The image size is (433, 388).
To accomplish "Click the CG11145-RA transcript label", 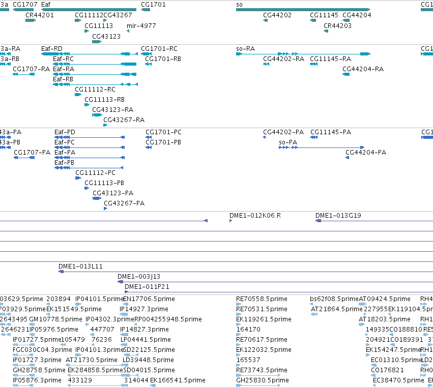I will point(330,59).
